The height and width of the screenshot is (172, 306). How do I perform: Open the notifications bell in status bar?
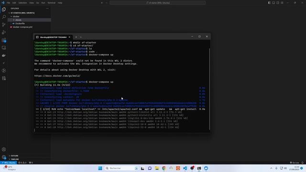coord(303,162)
